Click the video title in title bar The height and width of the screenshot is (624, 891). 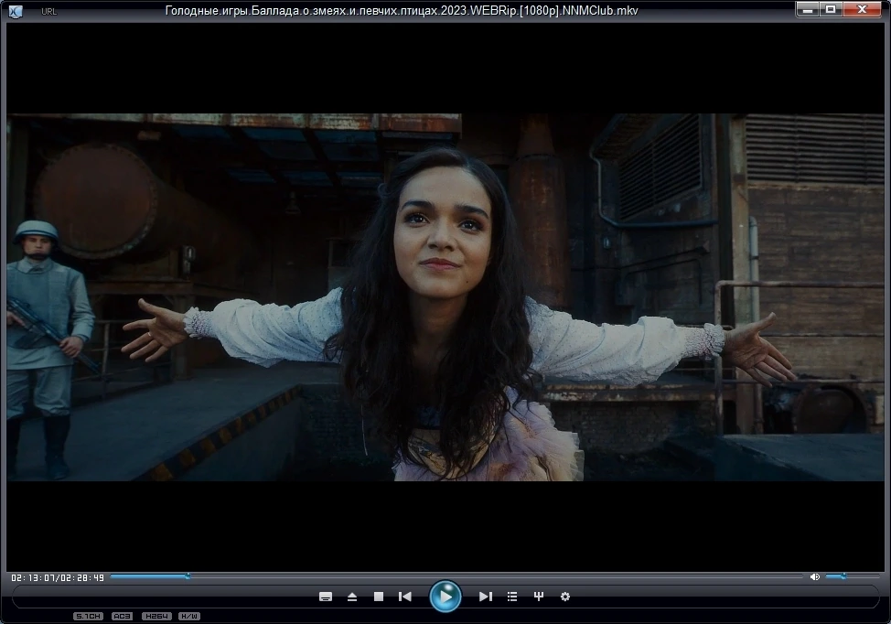[402, 10]
